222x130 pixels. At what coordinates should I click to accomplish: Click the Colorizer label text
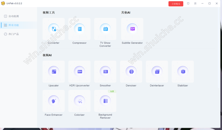click(79, 115)
